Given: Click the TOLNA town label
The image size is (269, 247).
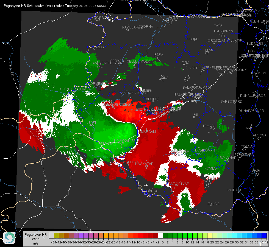Looking at the screenshot, I should pyautogui.click(x=247, y=146).
